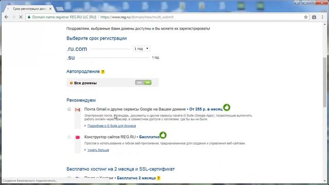Viewport: 329px width, 185px height.
Task: Open link Подробнее о G Suite для бизнеса
Action: tap(112, 125)
